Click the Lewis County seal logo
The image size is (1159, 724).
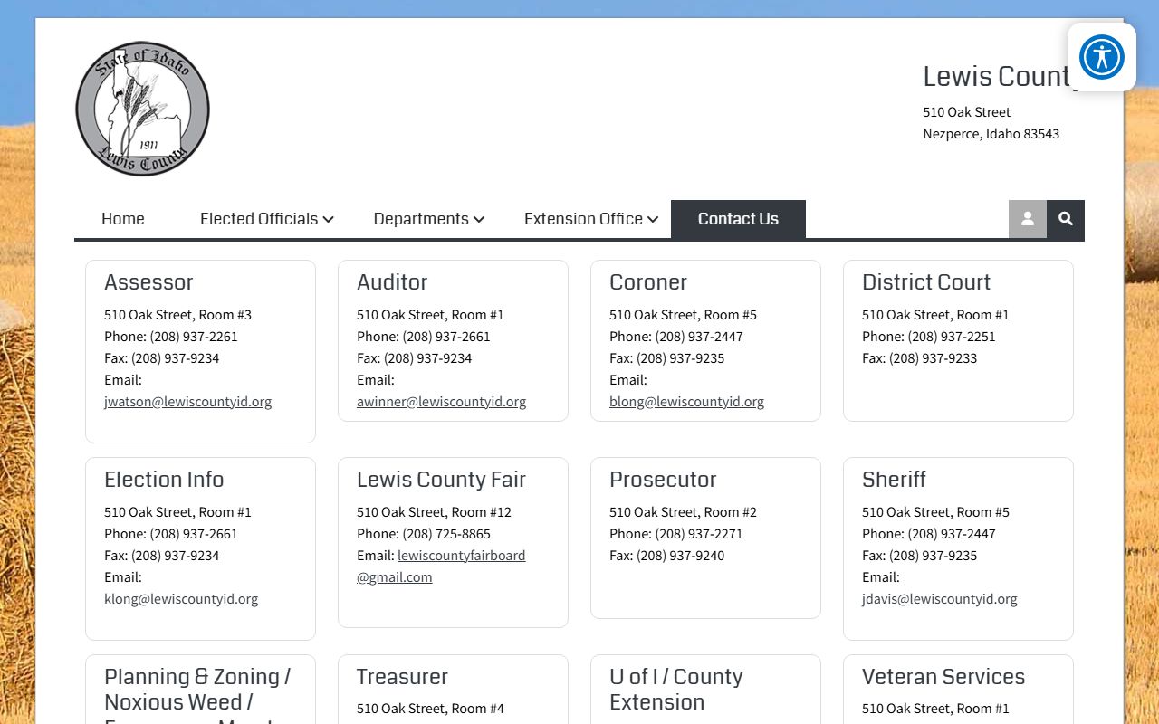(142, 109)
